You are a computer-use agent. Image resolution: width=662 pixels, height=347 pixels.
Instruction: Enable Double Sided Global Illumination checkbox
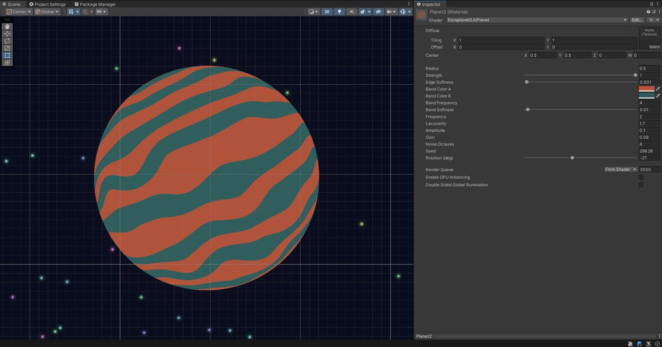(641, 185)
